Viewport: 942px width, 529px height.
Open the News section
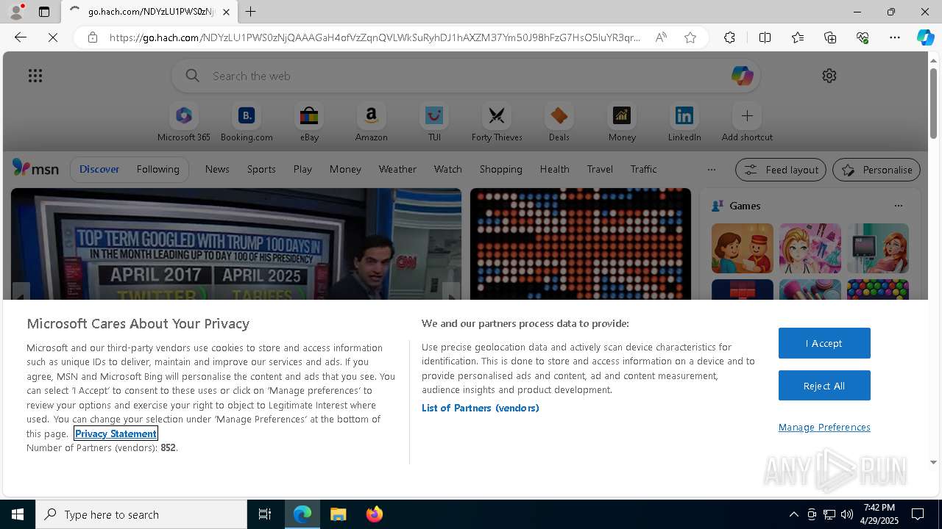(217, 169)
